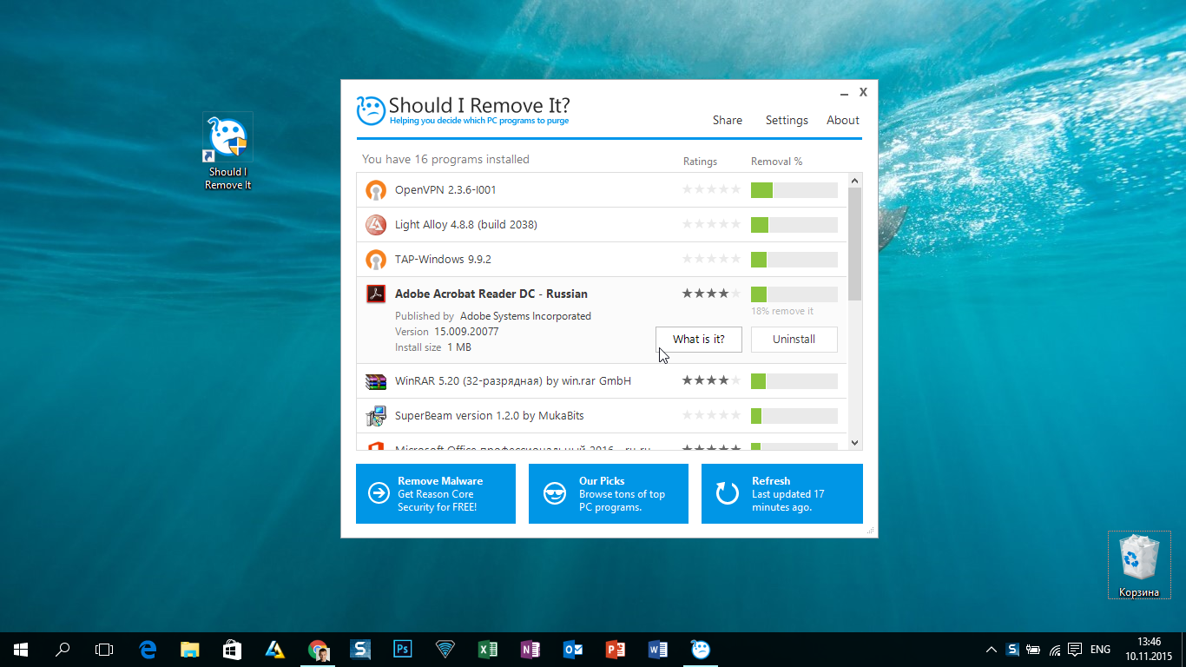Launch Microsoft Edge from taskbar
1186x667 pixels.
[148, 650]
